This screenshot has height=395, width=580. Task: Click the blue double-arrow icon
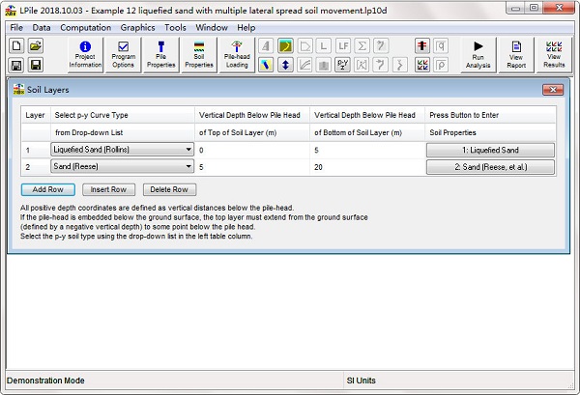(285, 65)
